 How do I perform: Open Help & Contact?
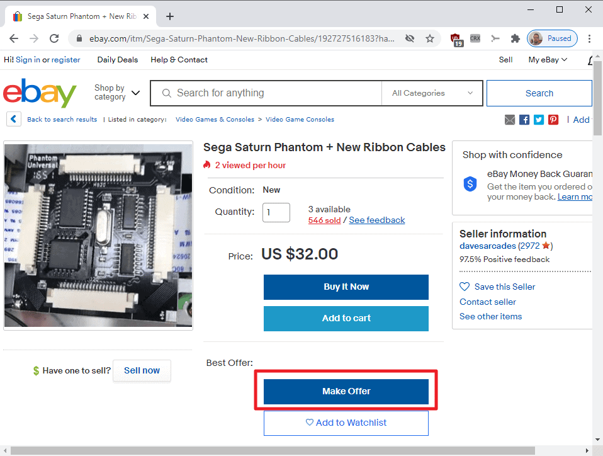click(179, 60)
